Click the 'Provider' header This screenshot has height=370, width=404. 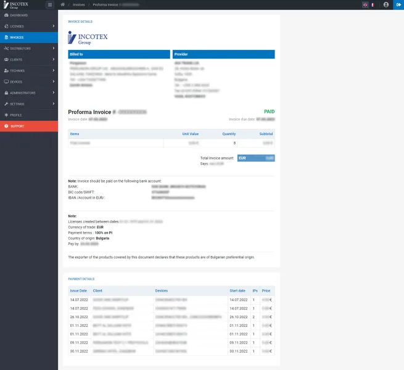click(x=224, y=54)
